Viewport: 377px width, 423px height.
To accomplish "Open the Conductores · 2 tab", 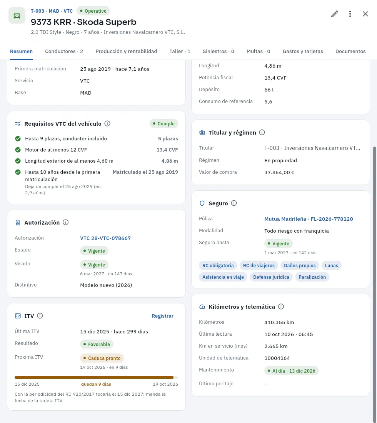I will point(64,51).
